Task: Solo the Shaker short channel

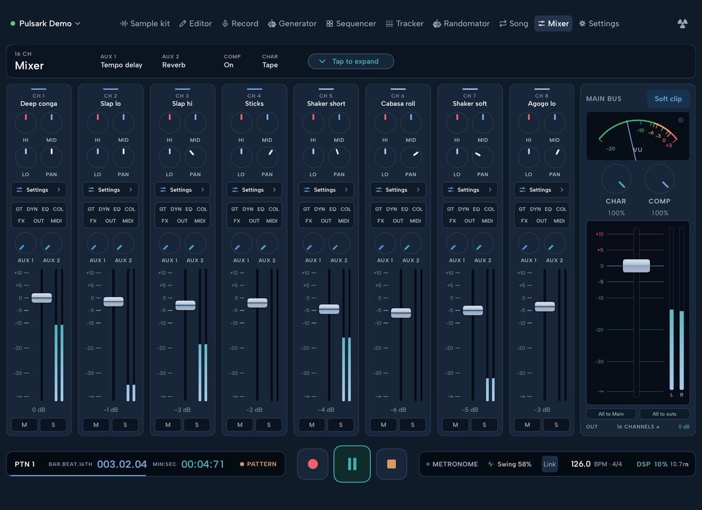Action: 340,425
